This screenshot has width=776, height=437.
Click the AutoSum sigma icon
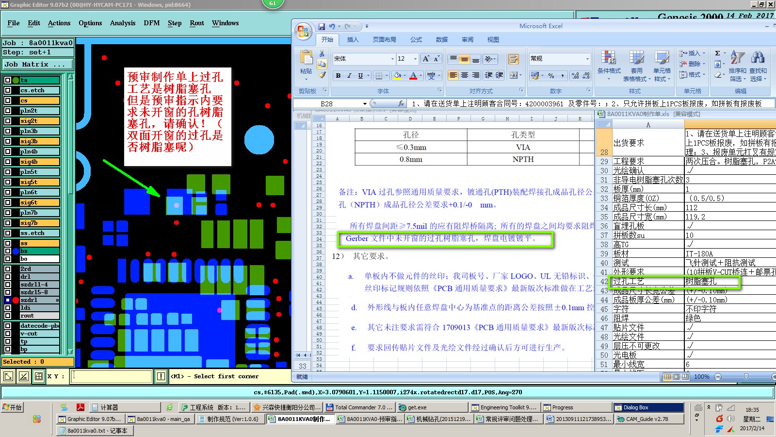[718, 53]
